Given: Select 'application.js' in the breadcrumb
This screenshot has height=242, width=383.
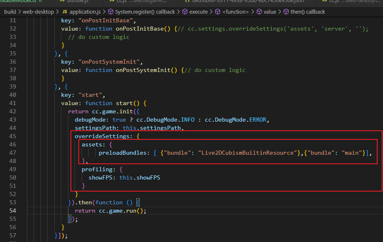Looking at the screenshot, I should pos(85,12).
